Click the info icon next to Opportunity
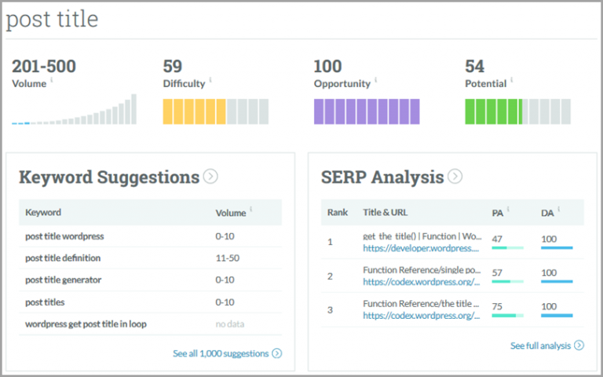Viewport: 603px width, 377px height. [x=376, y=81]
